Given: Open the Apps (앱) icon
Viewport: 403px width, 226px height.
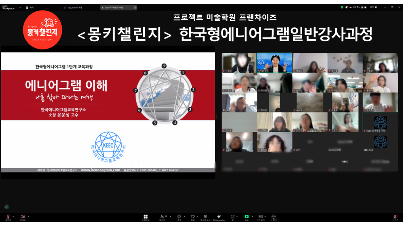Looking at the screenshot, I should (232, 217).
